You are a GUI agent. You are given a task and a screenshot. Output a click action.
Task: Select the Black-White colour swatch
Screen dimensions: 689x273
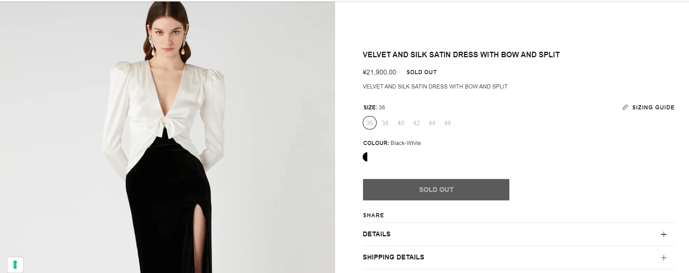tap(365, 157)
